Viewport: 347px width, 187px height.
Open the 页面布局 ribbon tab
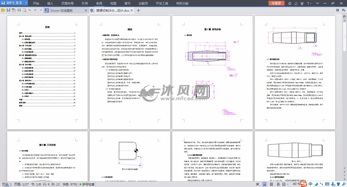68,3
